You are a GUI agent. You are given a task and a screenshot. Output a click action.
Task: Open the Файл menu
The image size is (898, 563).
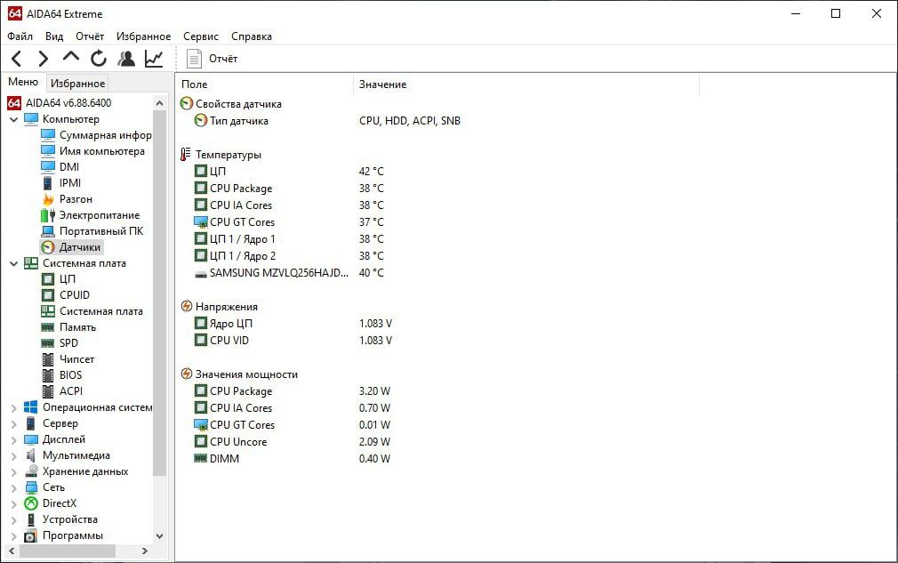point(20,36)
